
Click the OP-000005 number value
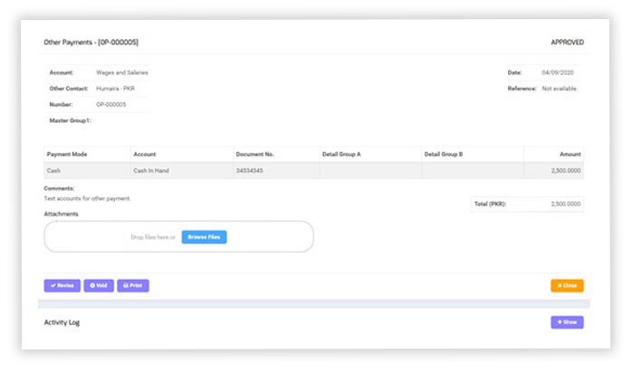111,104
